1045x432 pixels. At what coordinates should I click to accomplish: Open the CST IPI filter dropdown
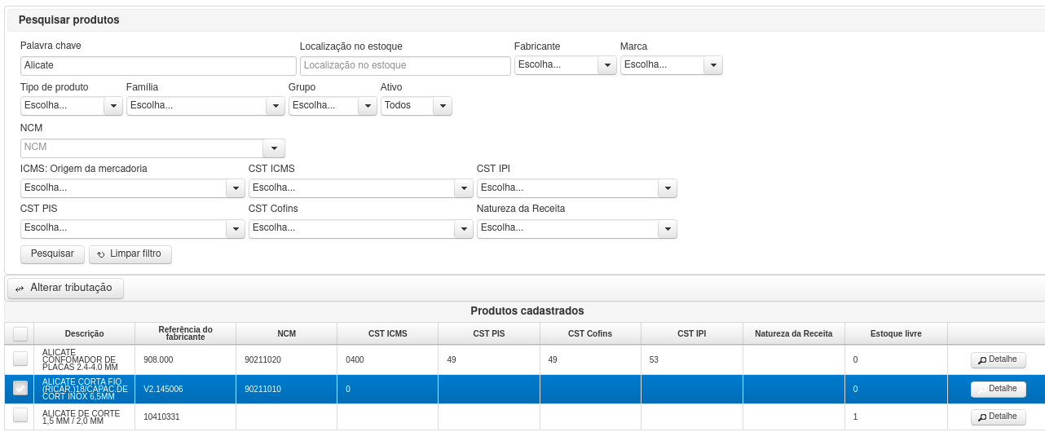576,188
